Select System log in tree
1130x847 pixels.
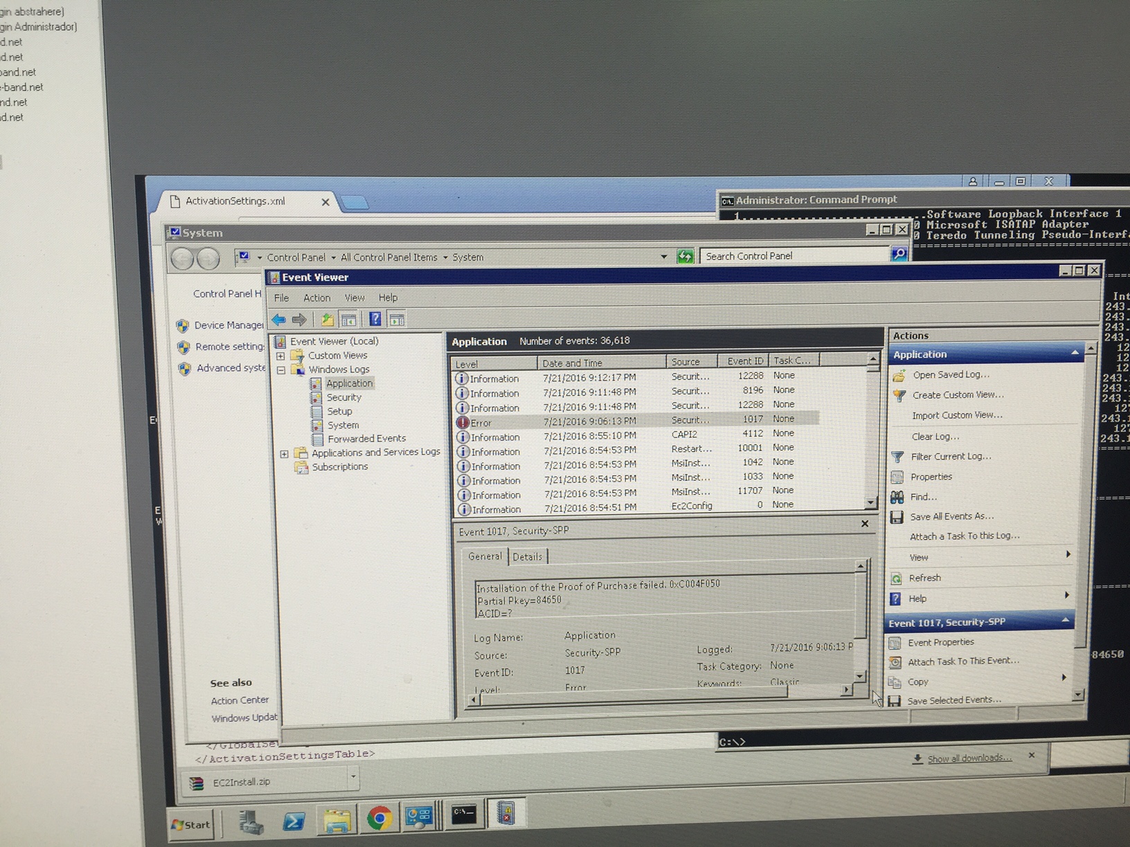[x=343, y=426]
